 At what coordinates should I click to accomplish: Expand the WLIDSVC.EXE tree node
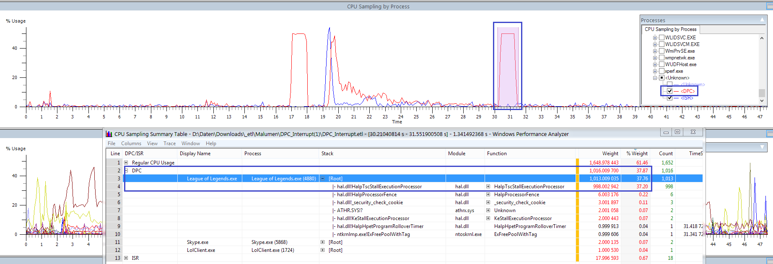pyautogui.click(x=655, y=38)
